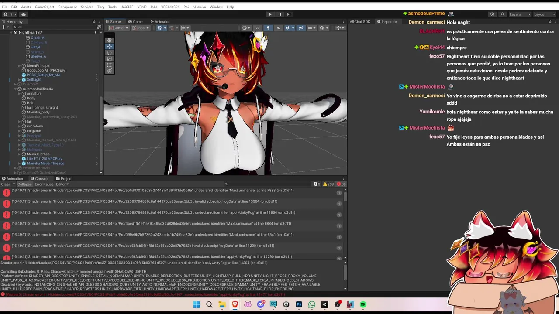Toggle console error count filter (89)
Viewport: 559px width, 314px height.
point(341,184)
